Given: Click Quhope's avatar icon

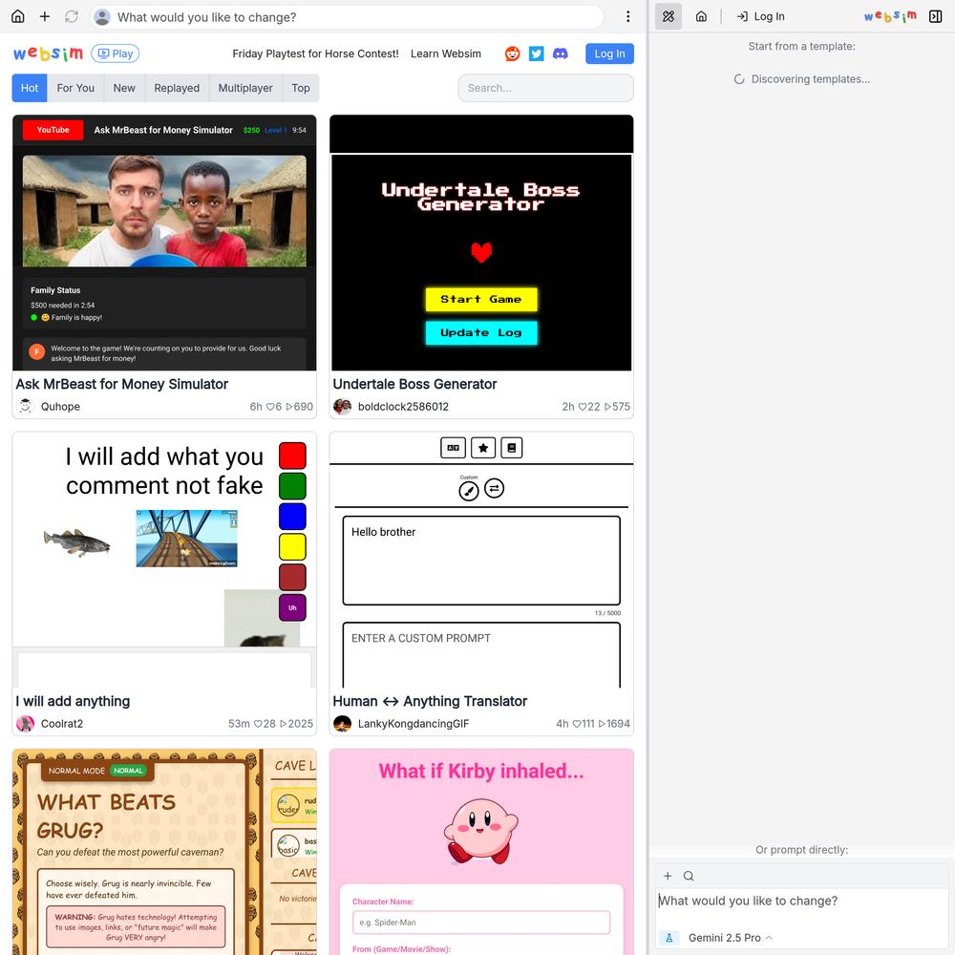Looking at the screenshot, I should pos(25,406).
